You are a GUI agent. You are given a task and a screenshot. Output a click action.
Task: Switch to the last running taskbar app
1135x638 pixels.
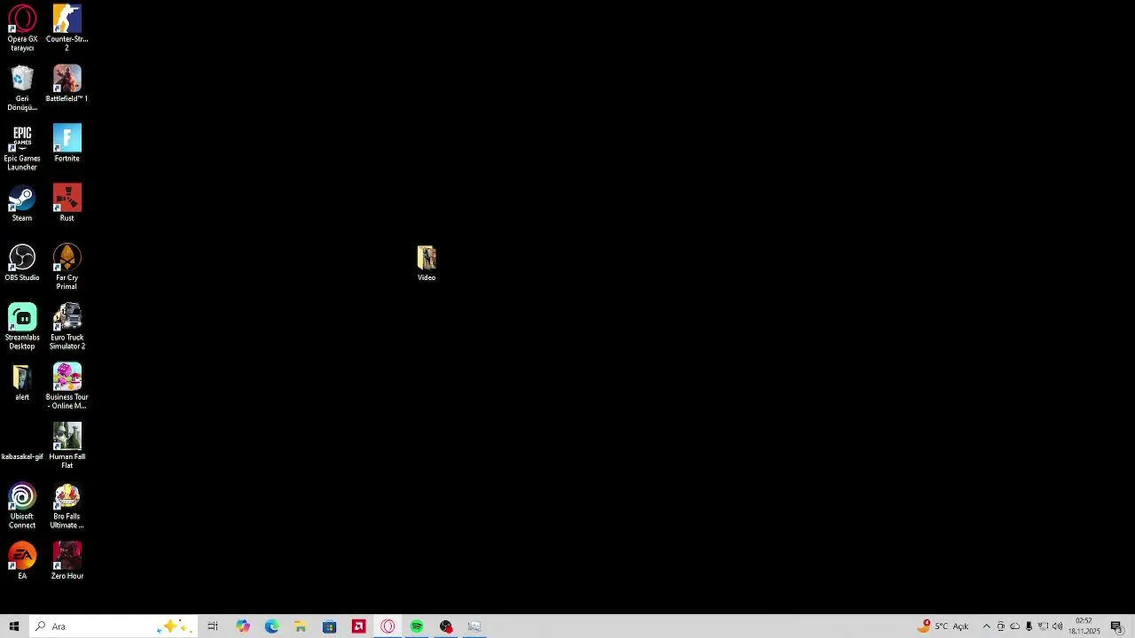point(474,626)
